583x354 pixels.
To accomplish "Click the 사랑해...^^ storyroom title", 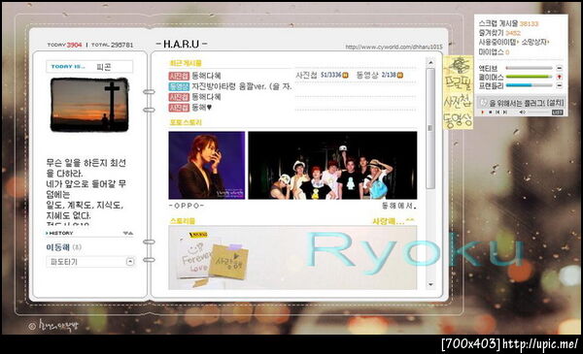I will (394, 221).
